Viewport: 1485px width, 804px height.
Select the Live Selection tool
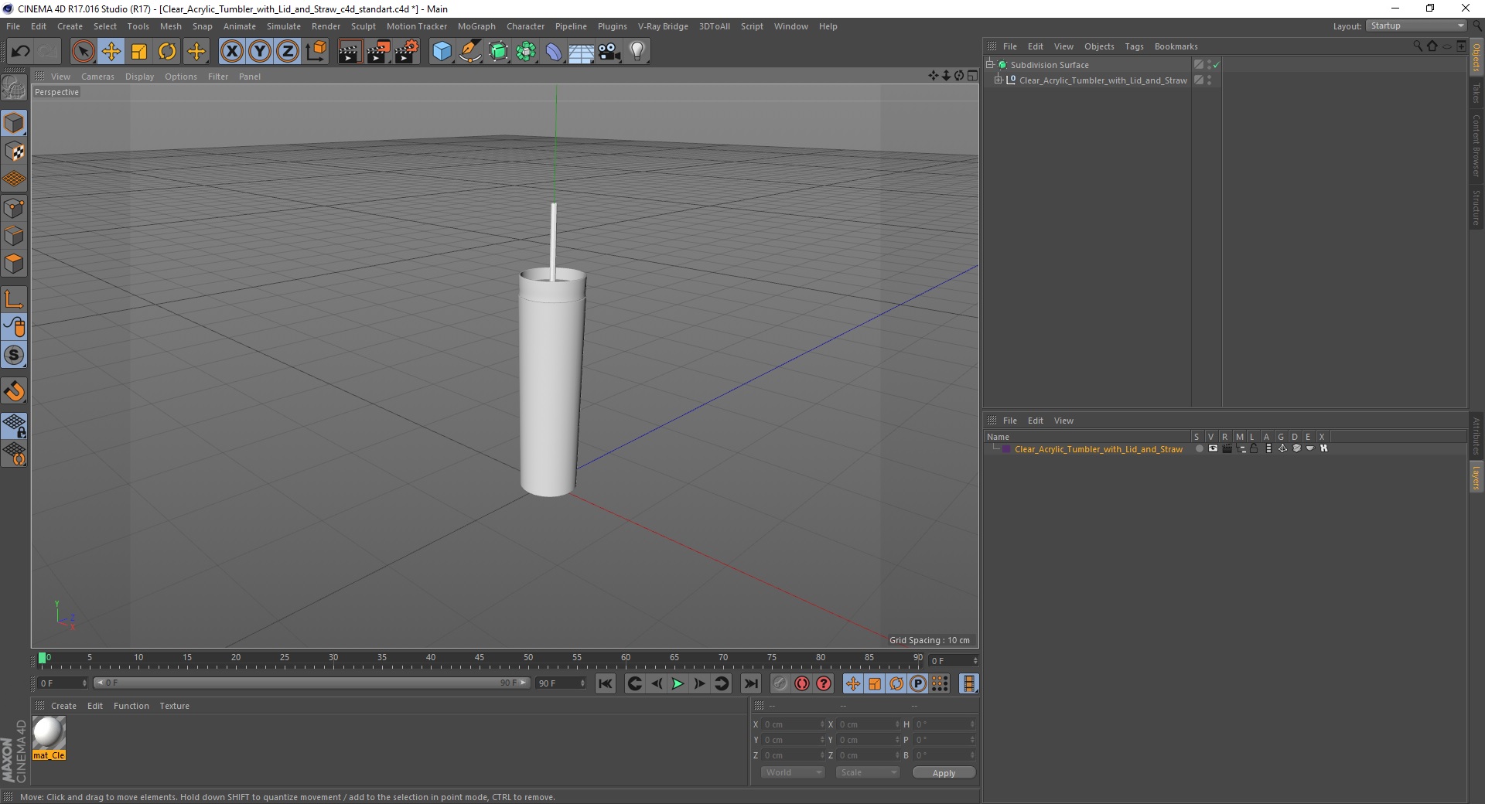[x=83, y=52]
